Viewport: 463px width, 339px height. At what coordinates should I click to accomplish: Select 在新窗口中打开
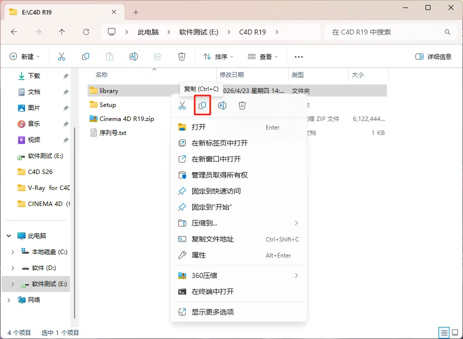coord(239,159)
